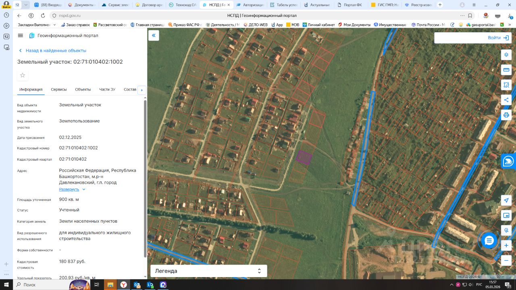
Task: Open File Explorer from the taskbar
Action: 110,285
